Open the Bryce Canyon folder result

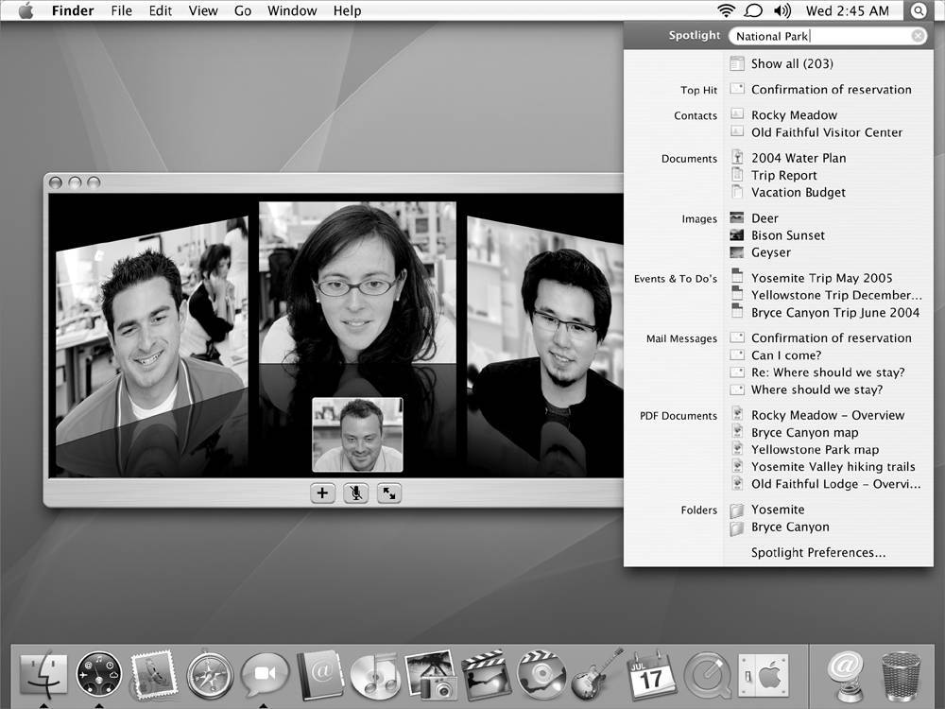[x=789, y=527]
